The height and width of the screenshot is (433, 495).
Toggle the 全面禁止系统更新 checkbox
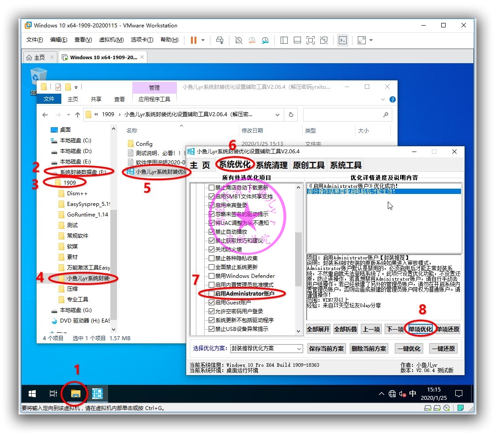pos(211,267)
